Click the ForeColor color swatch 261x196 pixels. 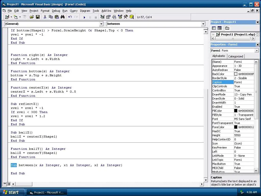tap(236, 127)
